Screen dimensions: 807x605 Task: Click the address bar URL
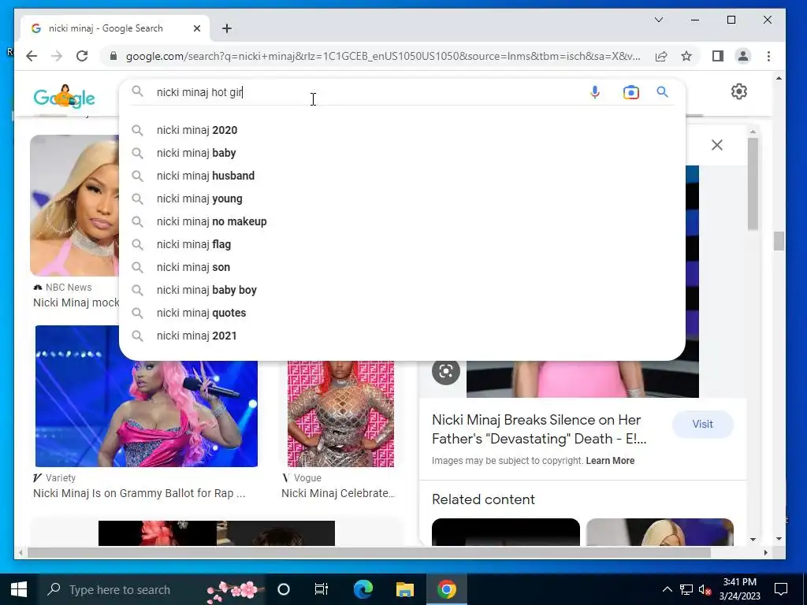(x=383, y=56)
